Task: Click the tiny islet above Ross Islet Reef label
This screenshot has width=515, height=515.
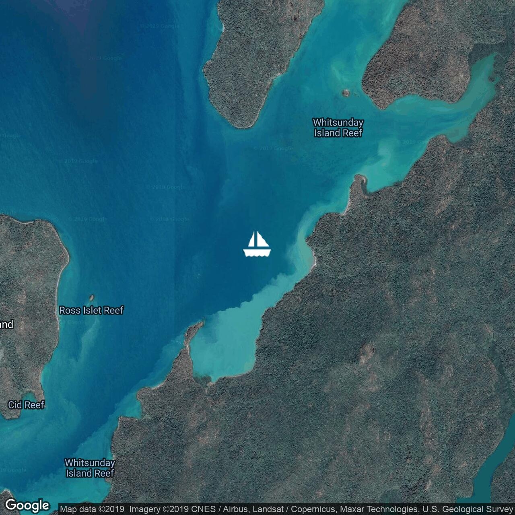Action: (92, 298)
